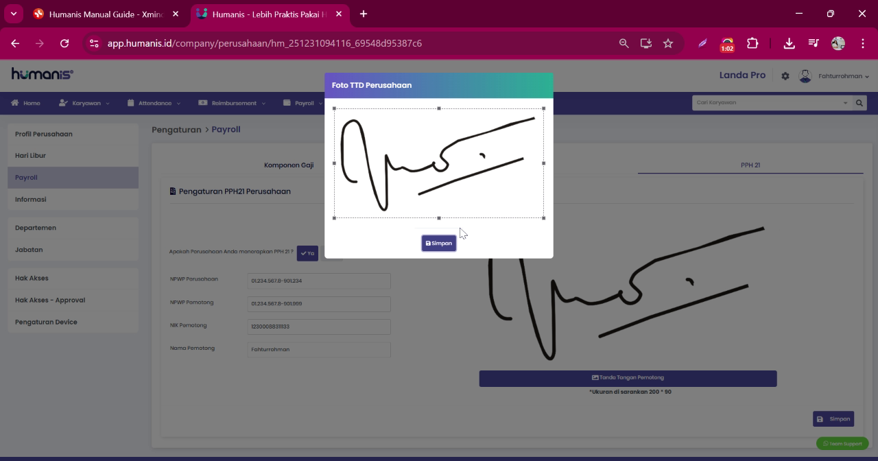The height and width of the screenshot is (461, 878).
Task: Click the Landa Pro company name
Action: tap(742, 75)
